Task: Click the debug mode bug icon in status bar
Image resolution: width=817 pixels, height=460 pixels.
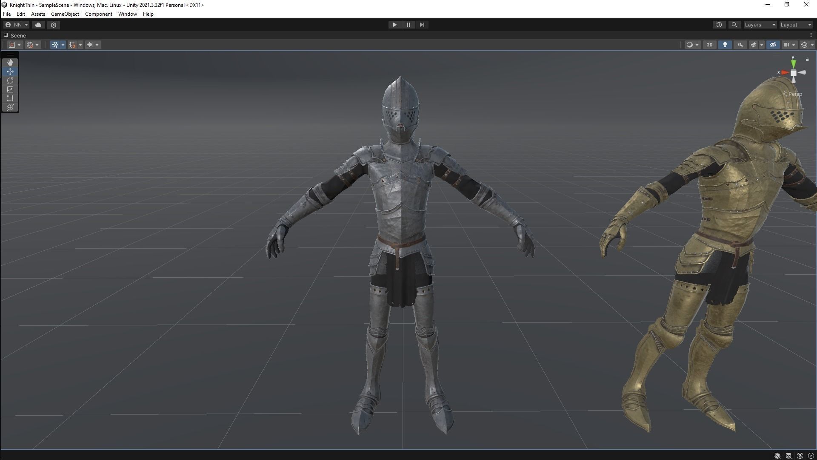Action: click(777, 455)
